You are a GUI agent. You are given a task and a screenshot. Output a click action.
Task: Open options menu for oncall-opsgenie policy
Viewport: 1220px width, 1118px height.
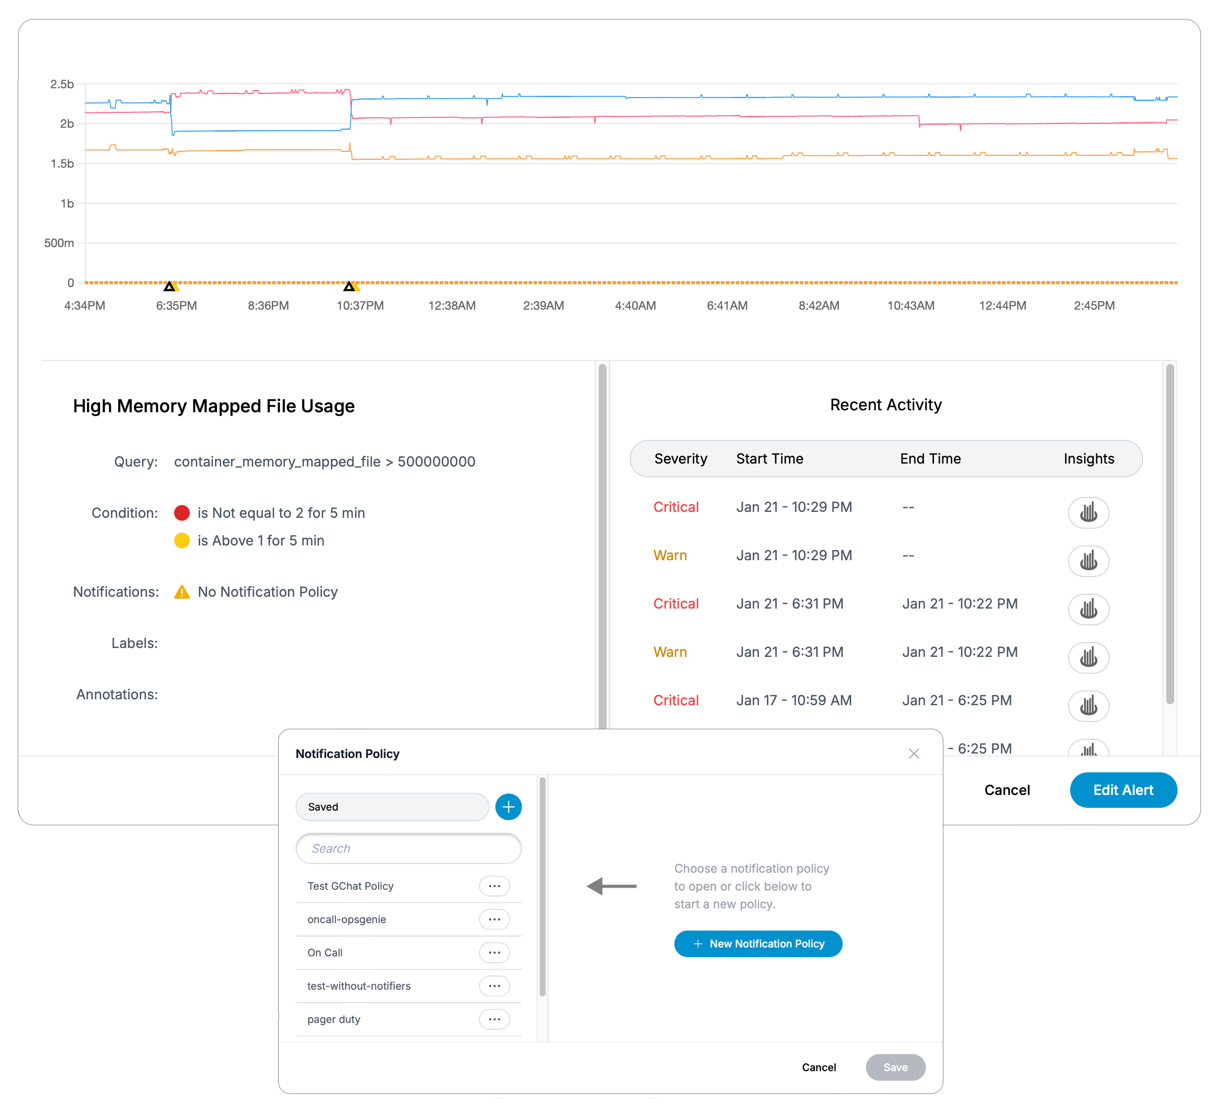point(494,919)
